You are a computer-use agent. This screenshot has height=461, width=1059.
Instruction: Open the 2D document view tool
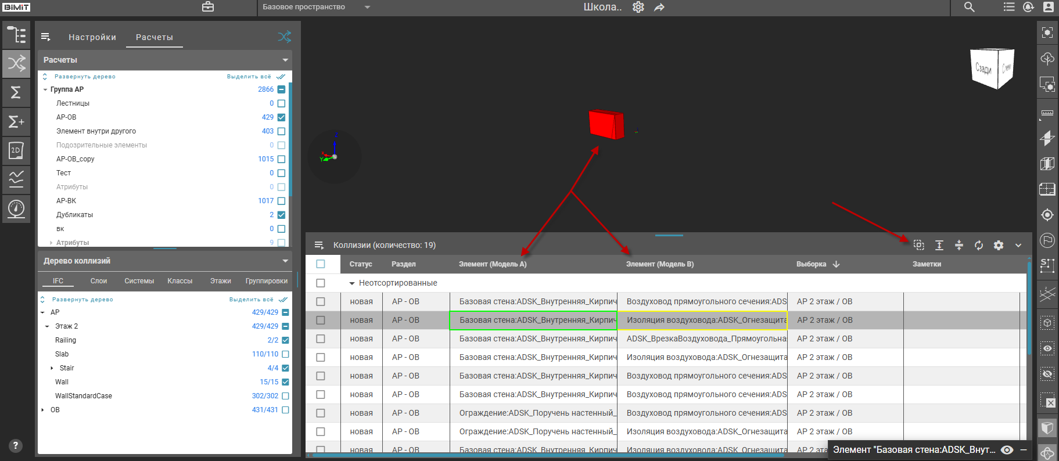click(16, 150)
